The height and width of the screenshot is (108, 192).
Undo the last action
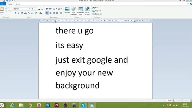tap(7, 1)
